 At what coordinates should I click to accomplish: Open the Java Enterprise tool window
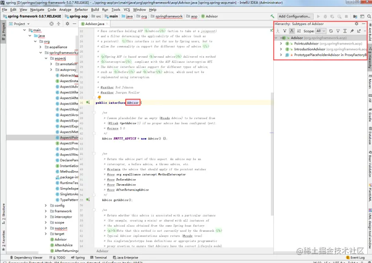[126, 257]
